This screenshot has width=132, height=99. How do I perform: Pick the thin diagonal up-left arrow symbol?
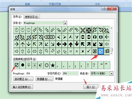(x=35, y=44)
